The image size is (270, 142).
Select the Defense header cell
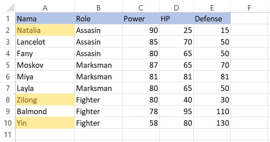point(212,18)
